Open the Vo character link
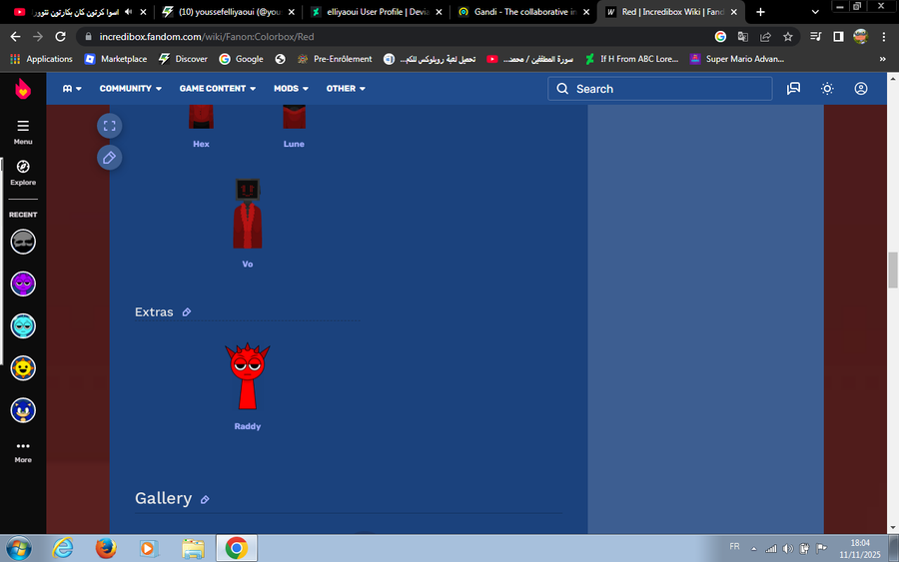Screen dimensions: 899x562 pos(247,265)
